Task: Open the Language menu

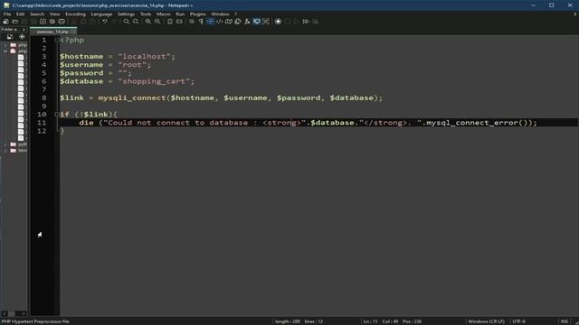Action: [101, 14]
